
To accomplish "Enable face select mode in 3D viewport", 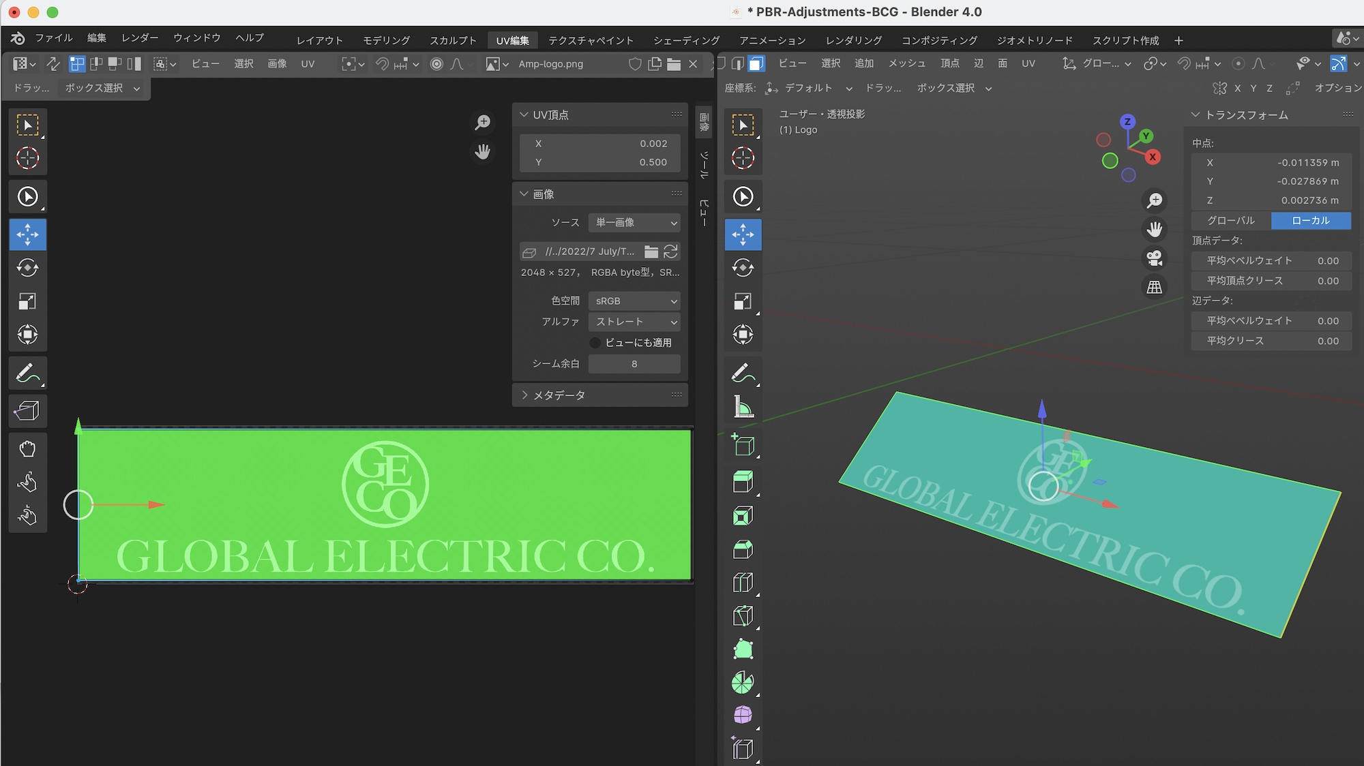I will (x=756, y=64).
